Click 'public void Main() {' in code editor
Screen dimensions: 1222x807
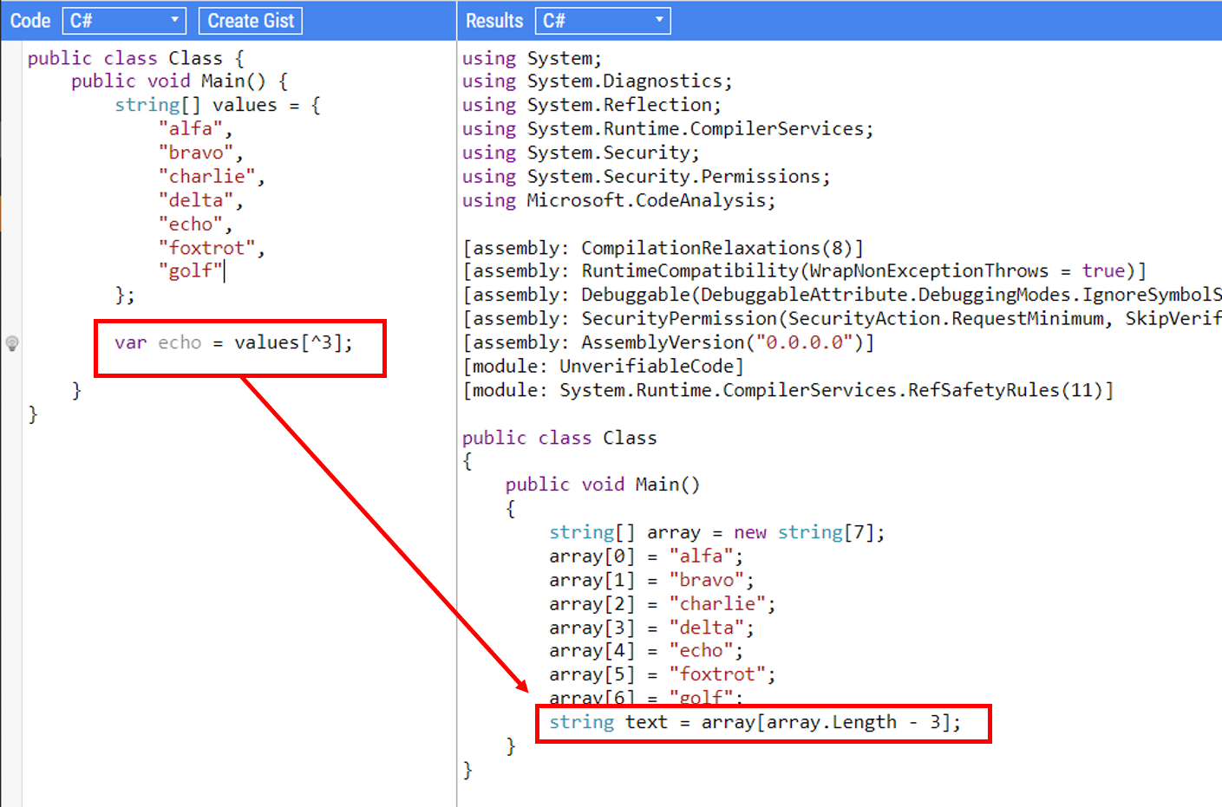(180, 81)
